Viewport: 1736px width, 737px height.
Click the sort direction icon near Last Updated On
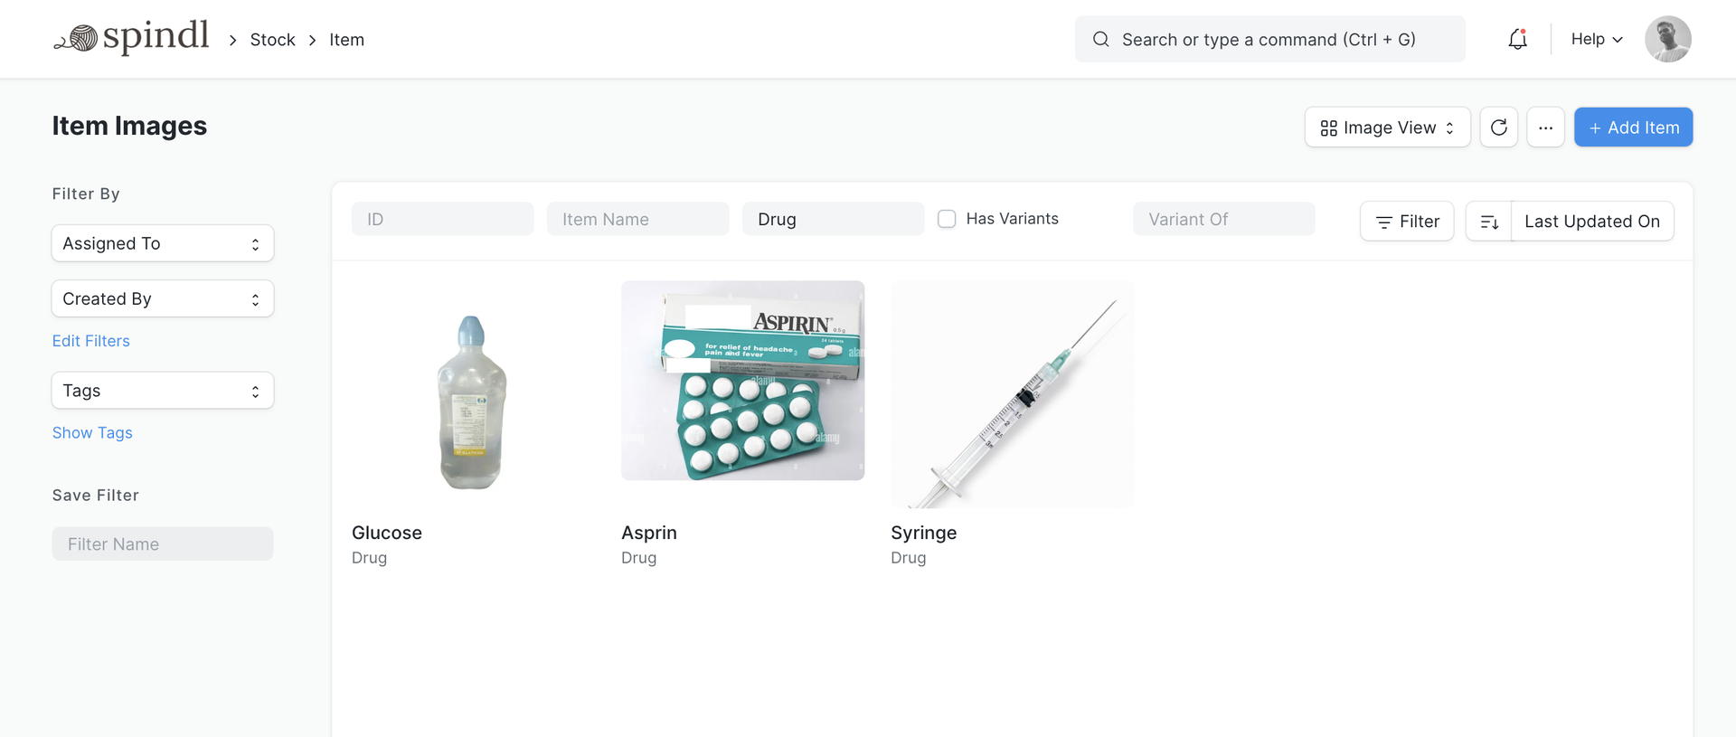tap(1489, 221)
